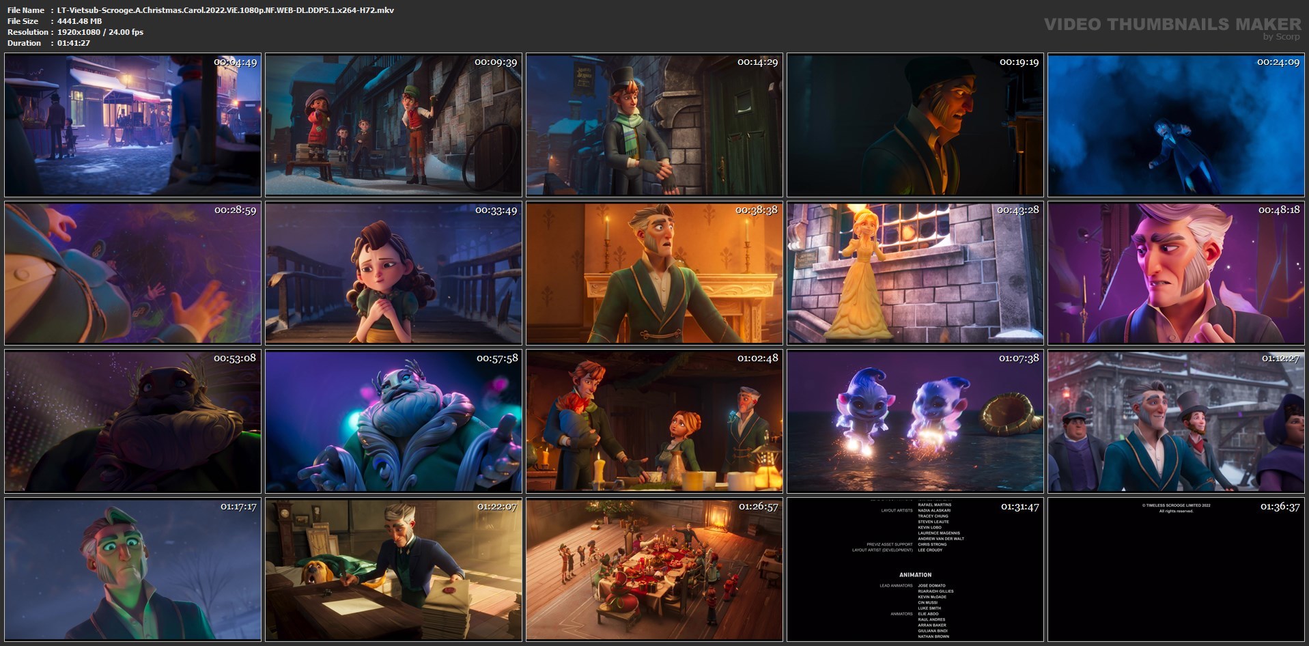This screenshot has width=1309, height=646.
Task: Choose the copyright frame at 01:36:37
Action: (1176, 570)
